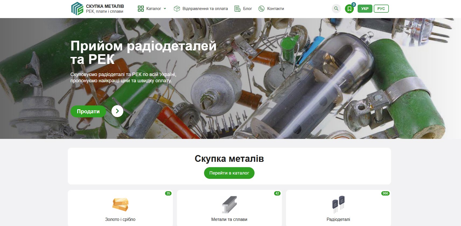Image resolution: width=461 pixels, height=226 pixels.
Task: Go to the Блог menu item
Action: [x=247, y=9]
